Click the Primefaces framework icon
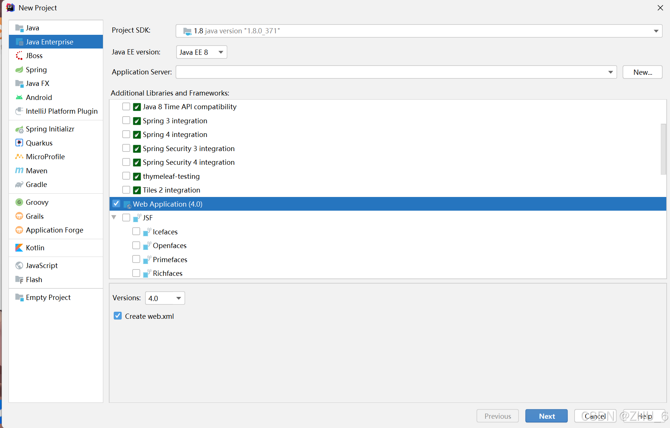Screen dimensions: 670x428 pos(147,260)
